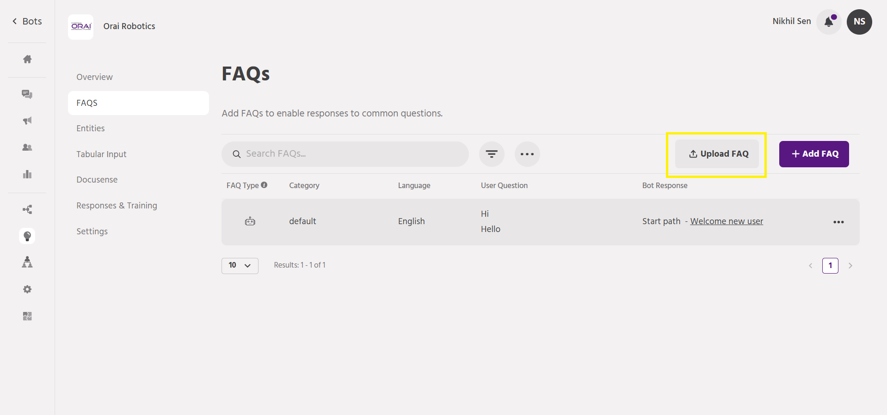
Task: Open the chat conversations sidebar icon
Action: (x=27, y=94)
